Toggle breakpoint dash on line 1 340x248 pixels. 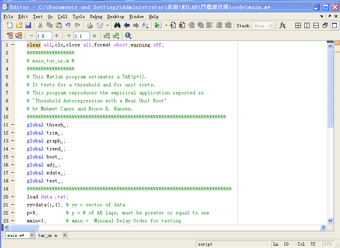[12, 45]
